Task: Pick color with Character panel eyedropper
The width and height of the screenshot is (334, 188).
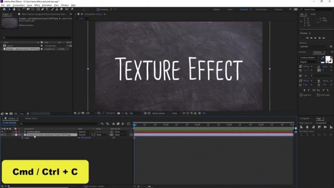Action: [323, 58]
